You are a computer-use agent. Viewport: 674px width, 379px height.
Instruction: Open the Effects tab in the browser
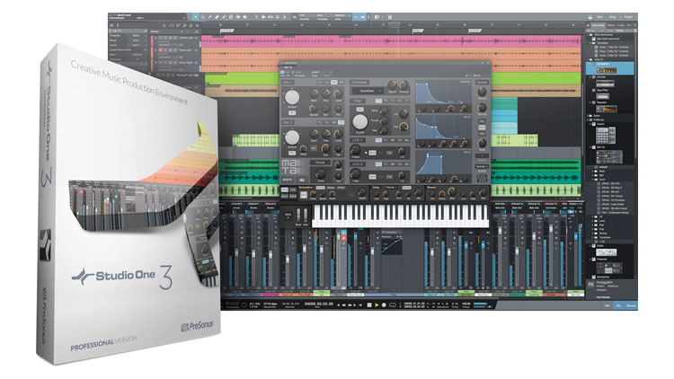pos(610,25)
